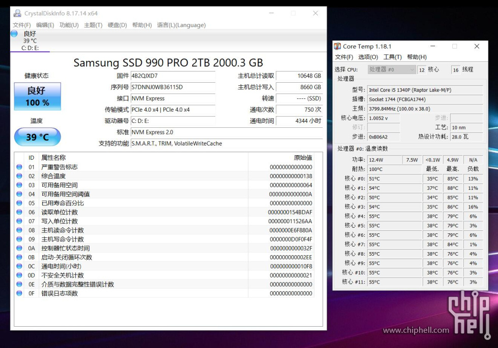This screenshot has height=348, width=498.
Task: Click status orb for attribute 06 读取单位计数
Action: (19, 212)
